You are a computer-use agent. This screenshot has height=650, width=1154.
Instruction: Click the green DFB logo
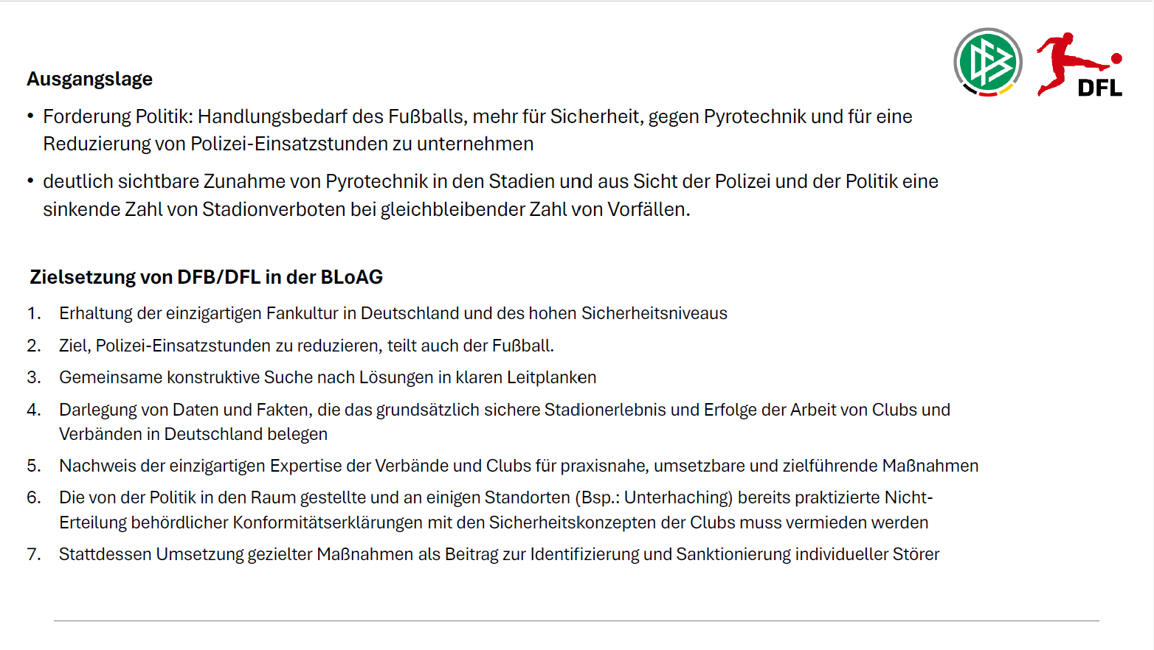pos(987,62)
